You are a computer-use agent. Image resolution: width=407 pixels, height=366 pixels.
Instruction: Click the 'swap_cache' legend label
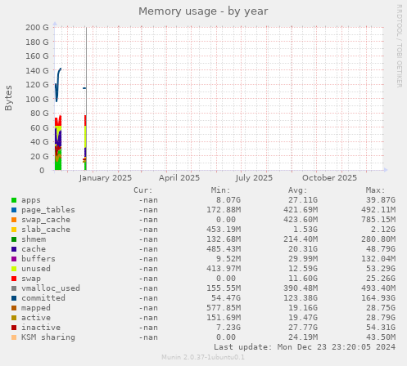click(x=46, y=220)
